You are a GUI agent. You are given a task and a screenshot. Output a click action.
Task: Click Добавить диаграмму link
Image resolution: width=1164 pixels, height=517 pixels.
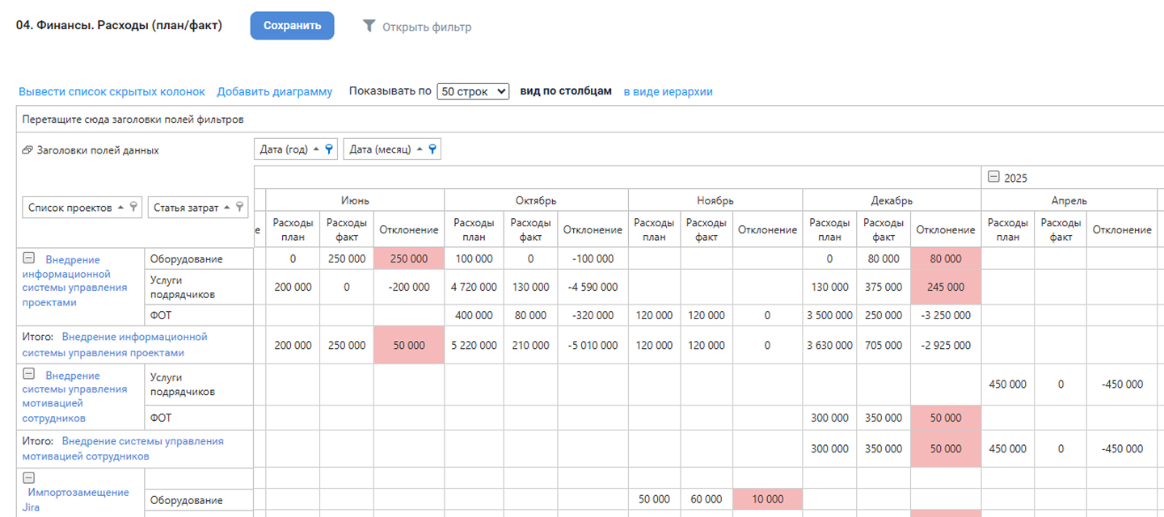coord(274,91)
